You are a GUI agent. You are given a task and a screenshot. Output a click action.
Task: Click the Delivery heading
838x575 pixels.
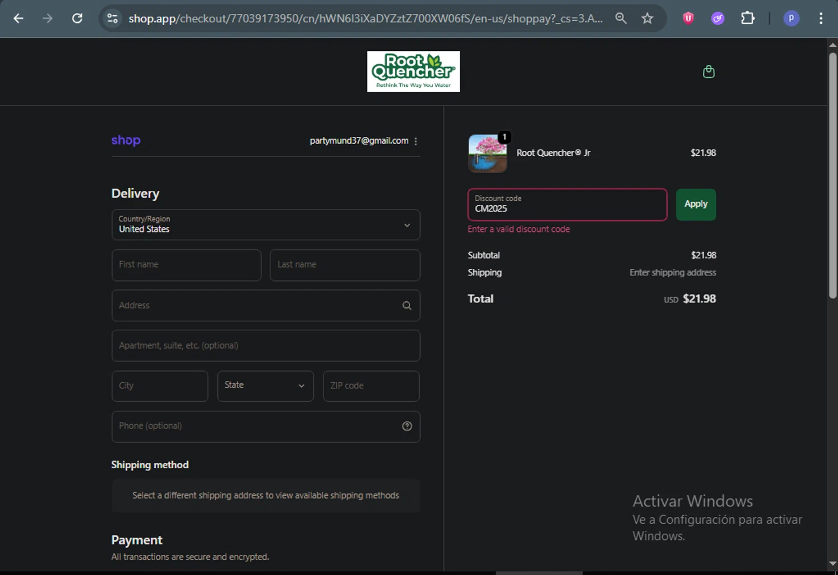click(135, 193)
